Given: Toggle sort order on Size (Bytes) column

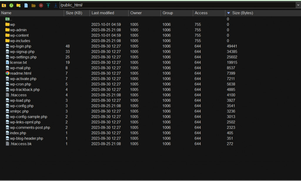Looking at the screenshot, I should [x=263, y=13].
